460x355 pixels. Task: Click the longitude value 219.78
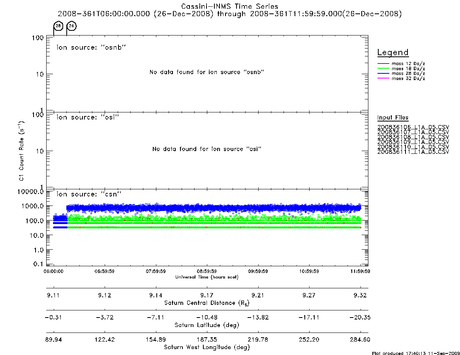tap(258, 340)
